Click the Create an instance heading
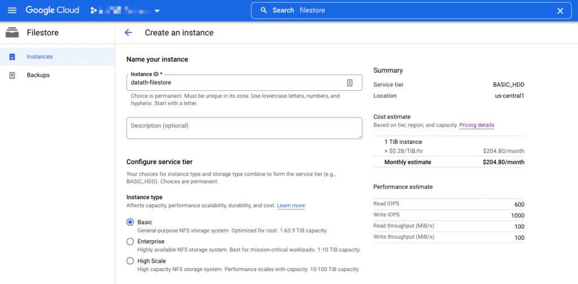The height and width of the screenshot is (284, 578). click(x=179, y=32)
